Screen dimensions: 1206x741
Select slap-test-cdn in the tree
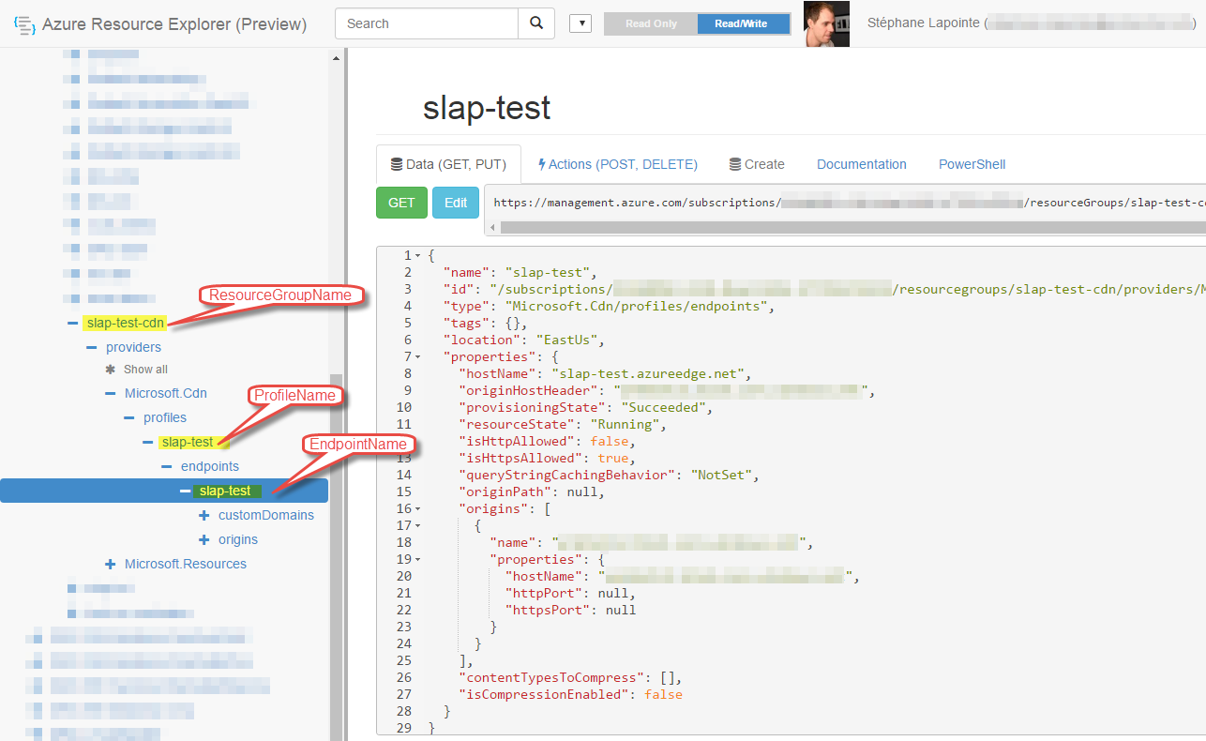125,324
